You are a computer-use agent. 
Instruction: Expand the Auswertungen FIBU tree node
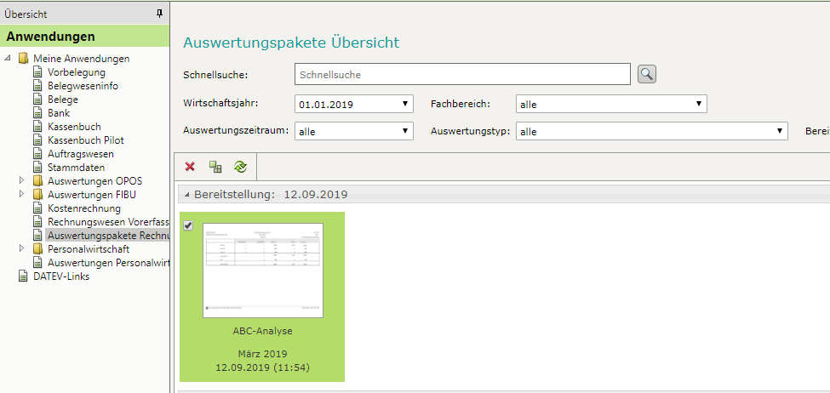pos(21,194)
